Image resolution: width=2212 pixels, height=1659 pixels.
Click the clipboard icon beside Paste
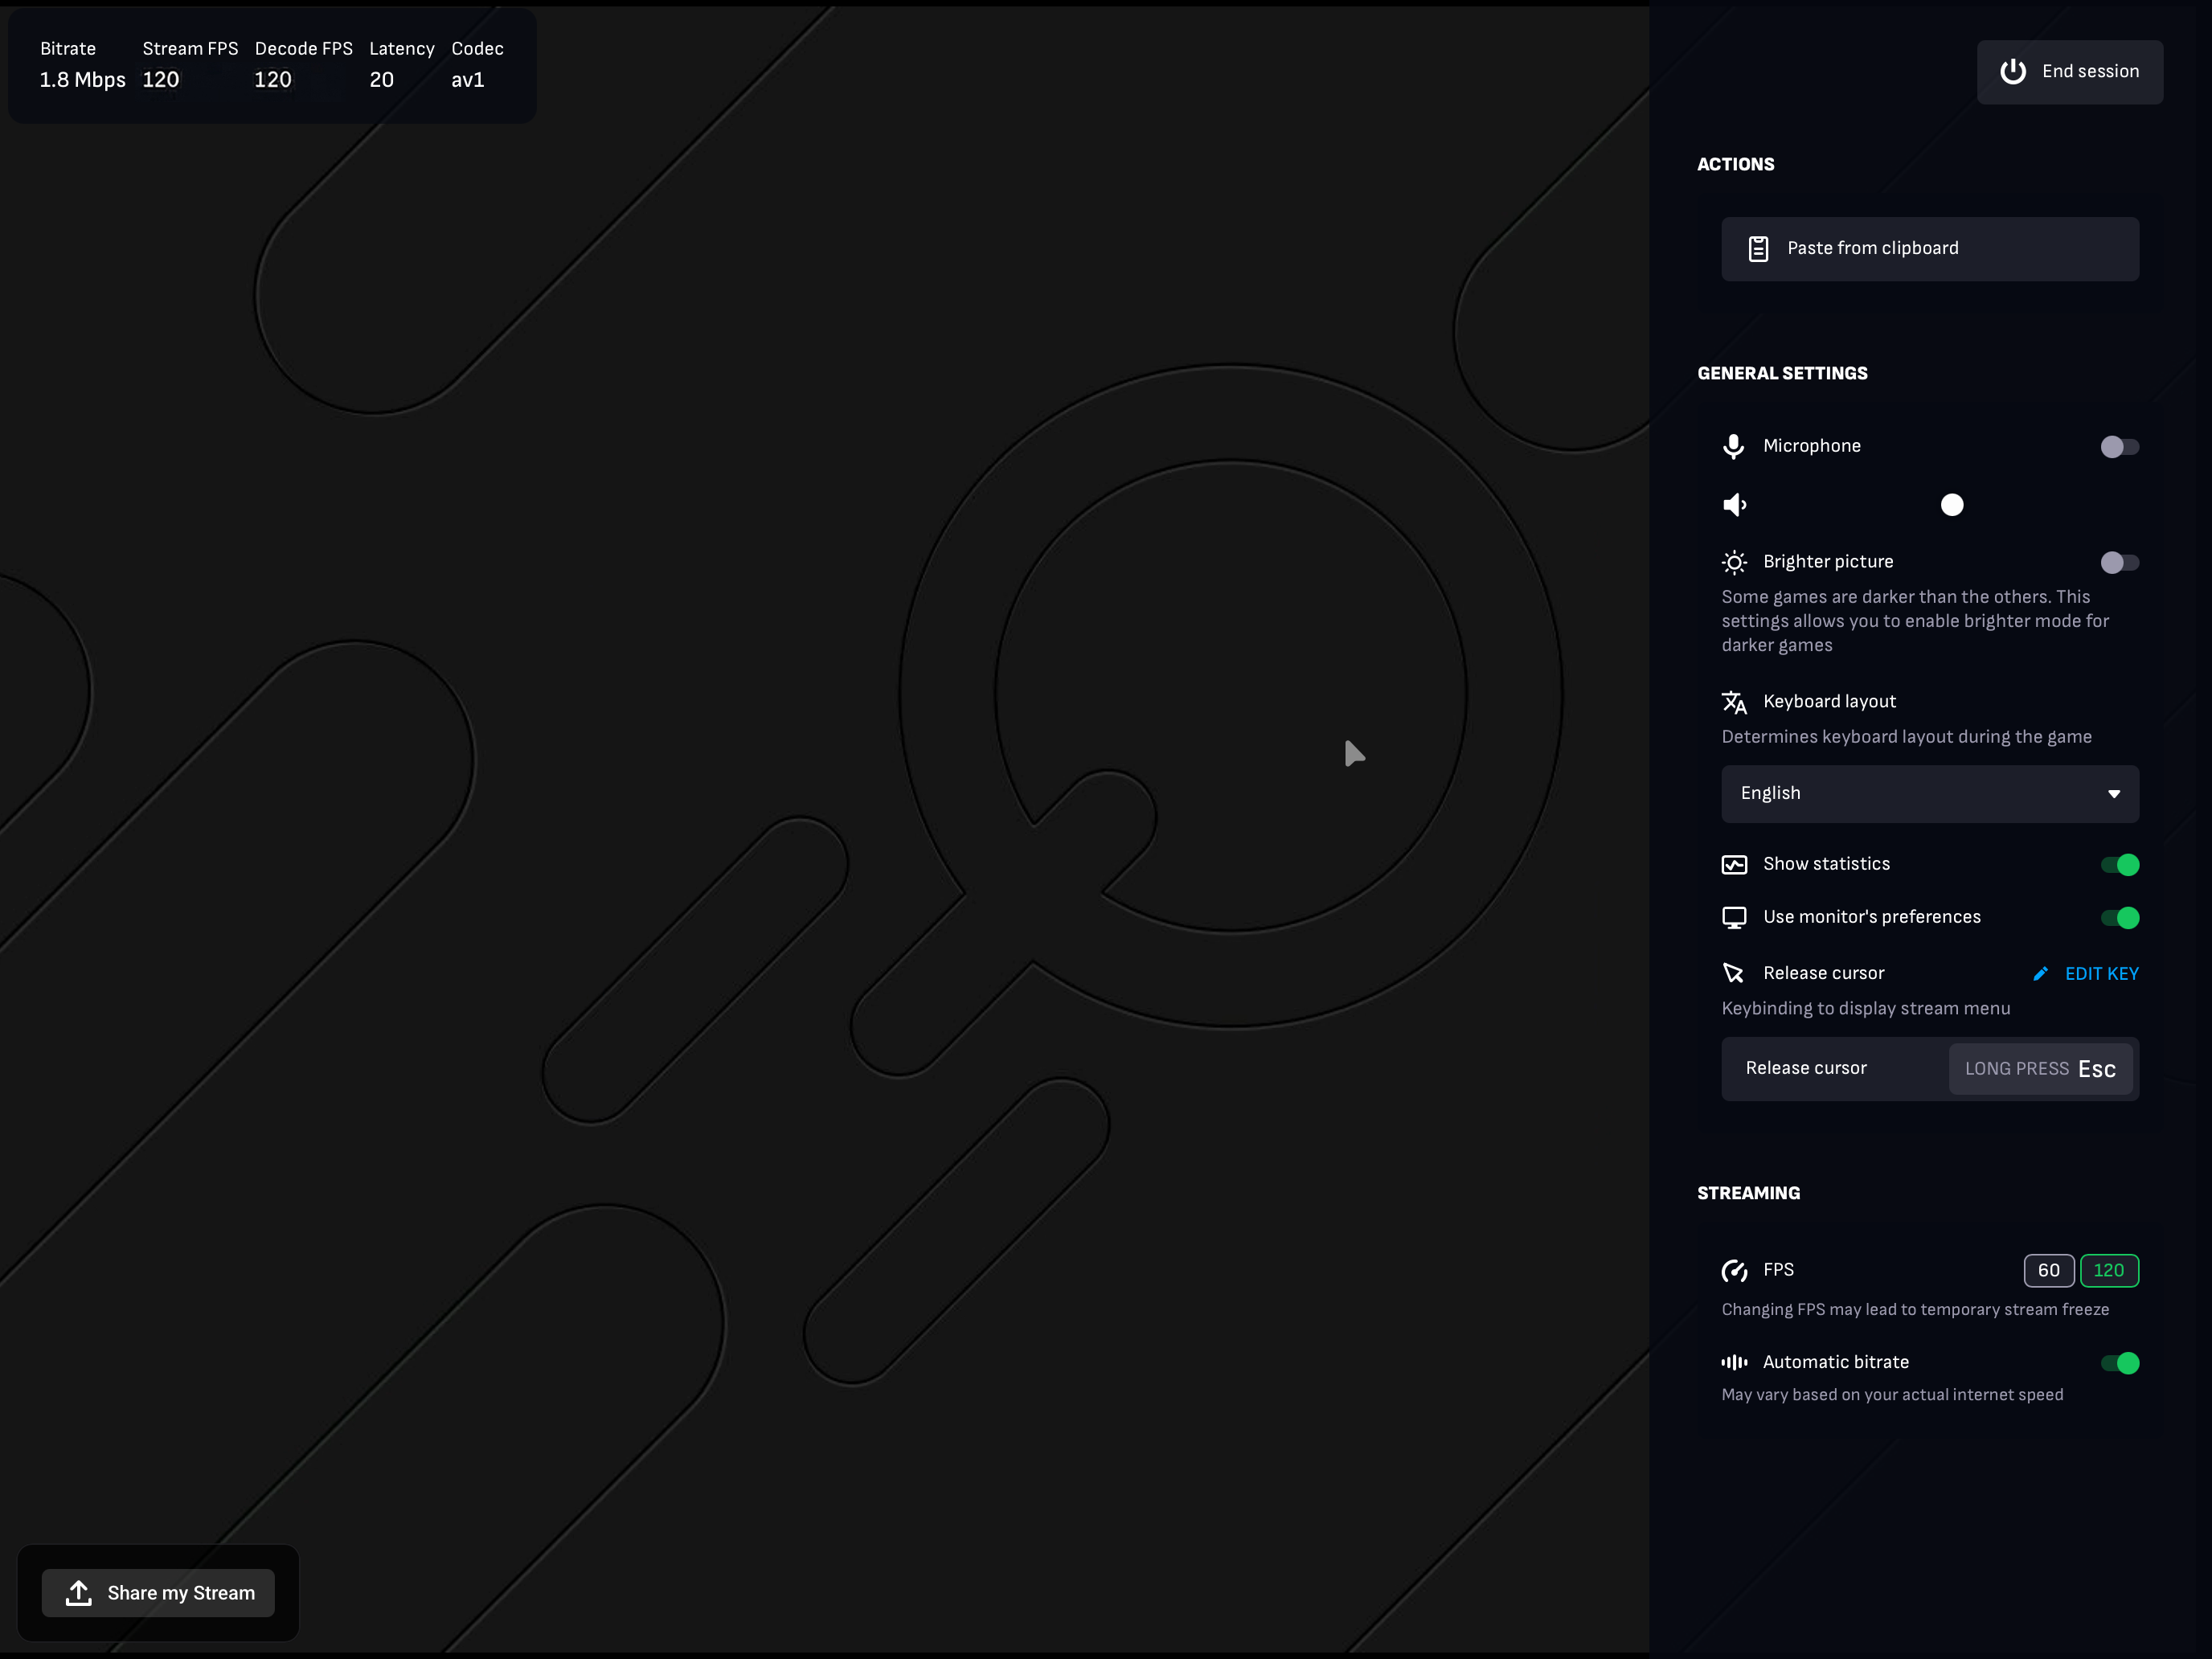(x=1758, y=249)
